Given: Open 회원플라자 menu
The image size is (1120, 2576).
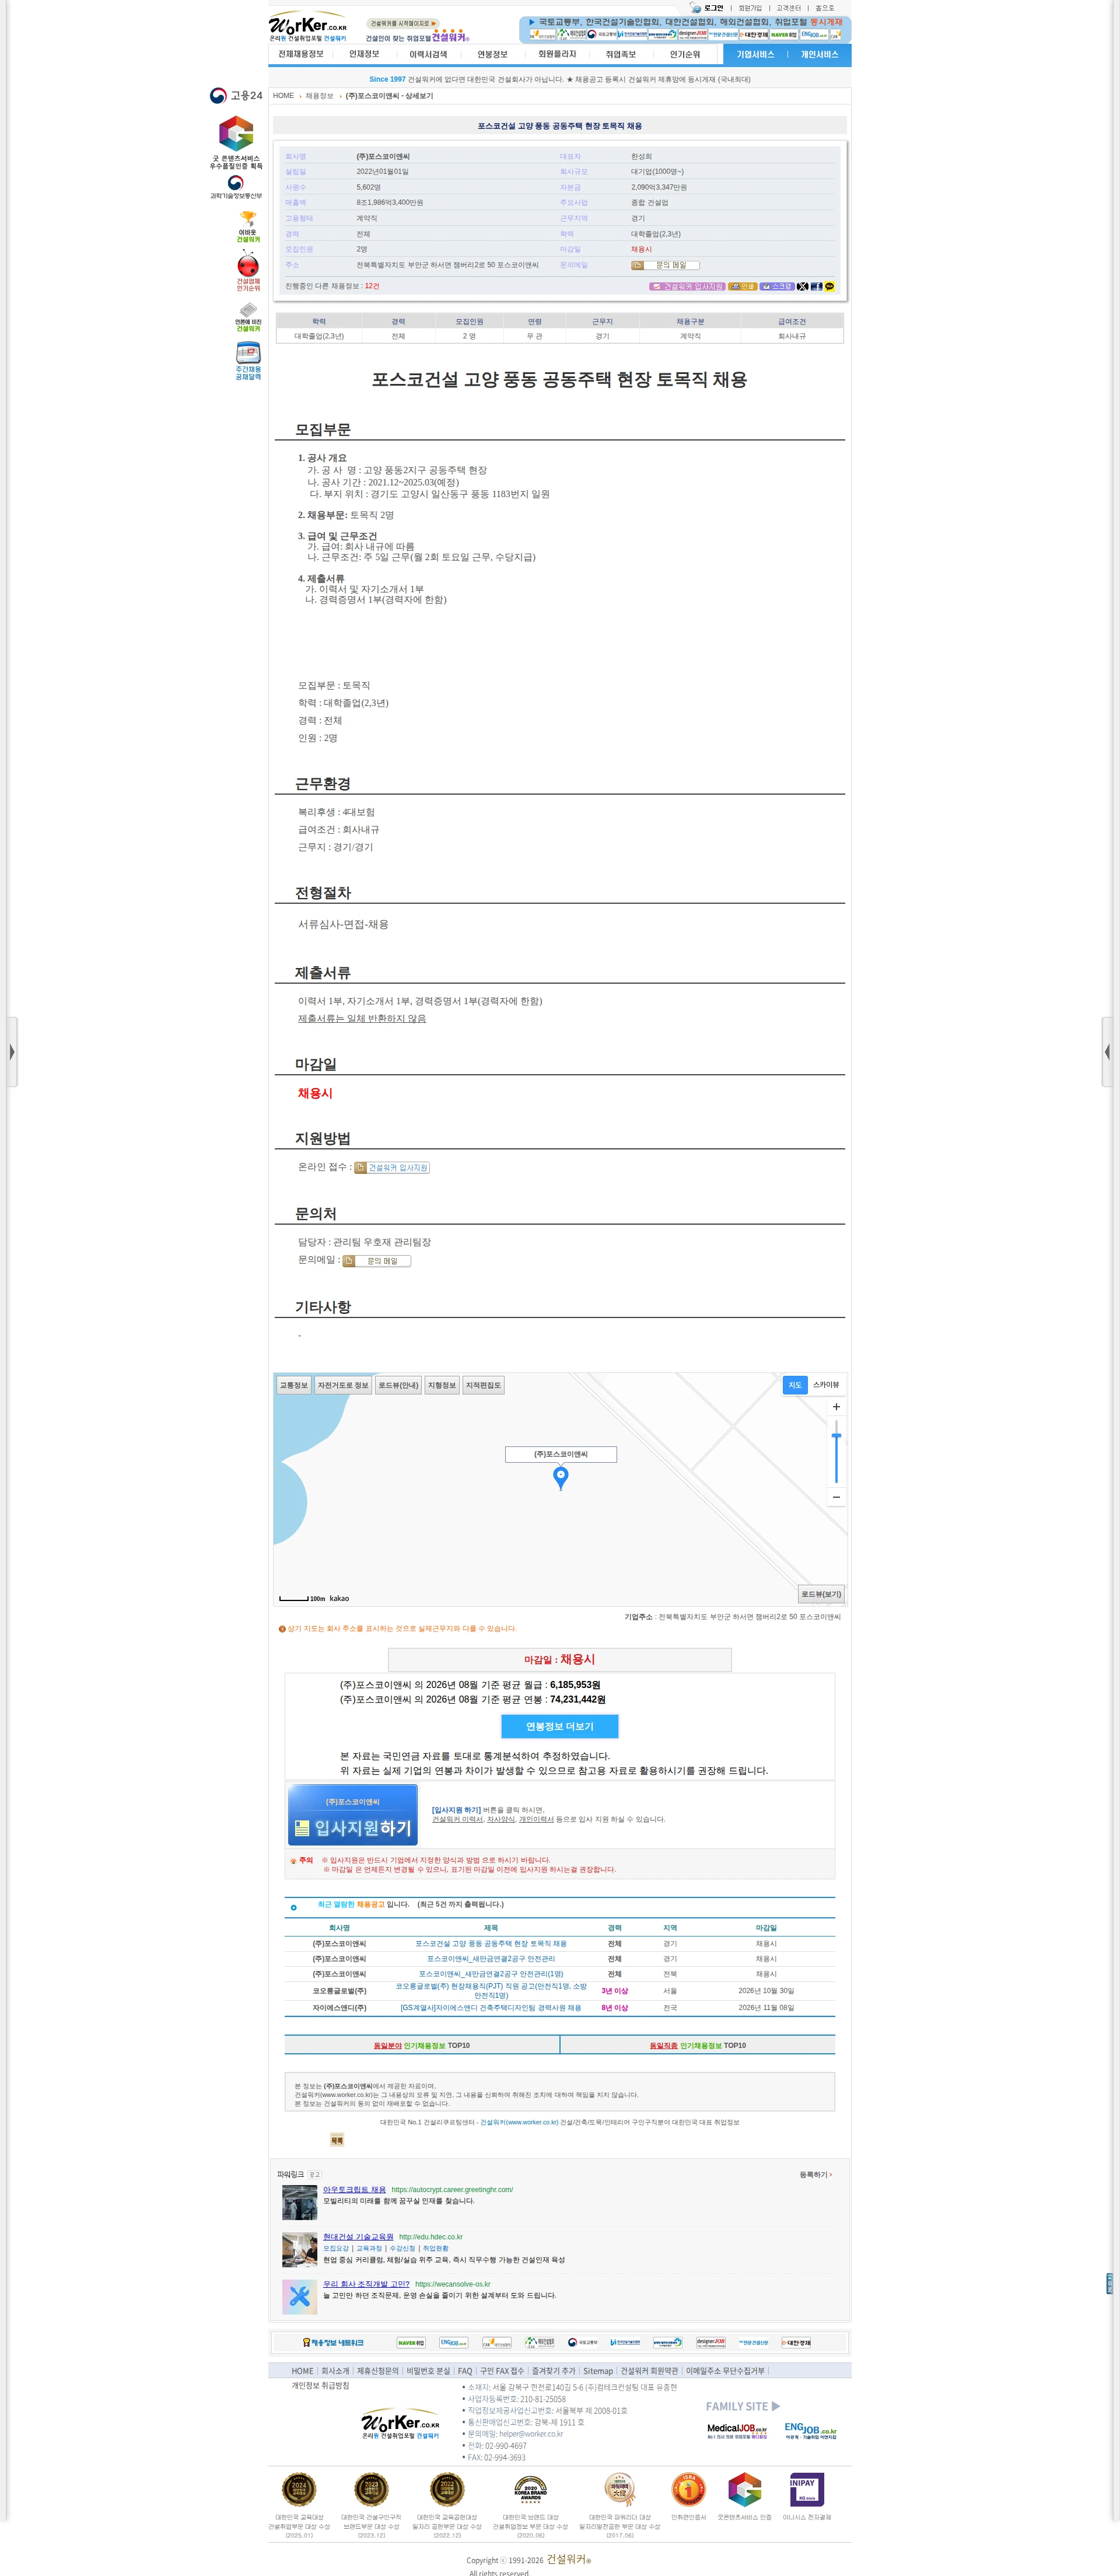Looking at the screenshot, I should [557, 55].
